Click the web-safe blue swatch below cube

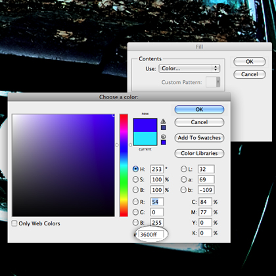point(164,143)
